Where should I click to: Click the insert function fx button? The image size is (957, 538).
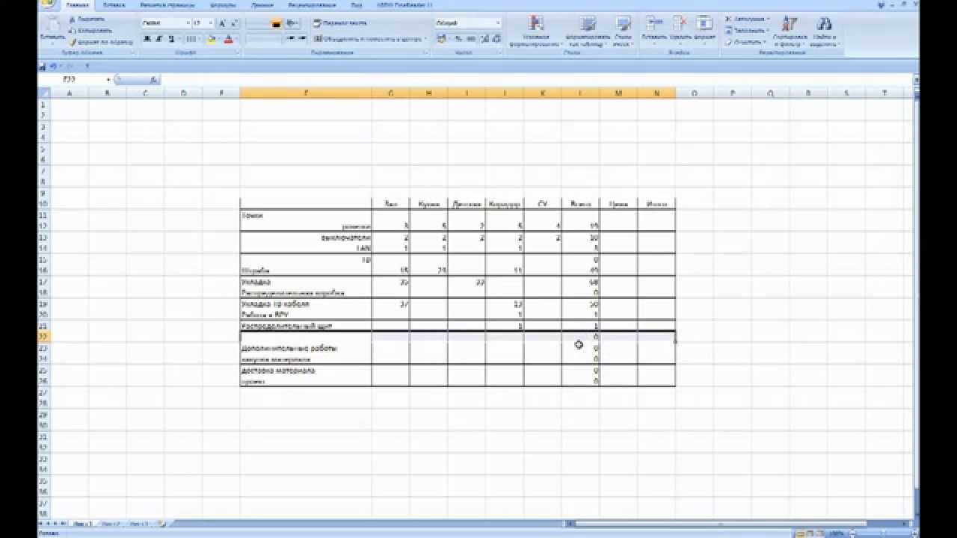(x=153, y=79)
